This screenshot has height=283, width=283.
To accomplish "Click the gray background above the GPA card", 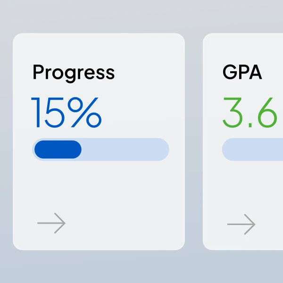I will 243,16.
